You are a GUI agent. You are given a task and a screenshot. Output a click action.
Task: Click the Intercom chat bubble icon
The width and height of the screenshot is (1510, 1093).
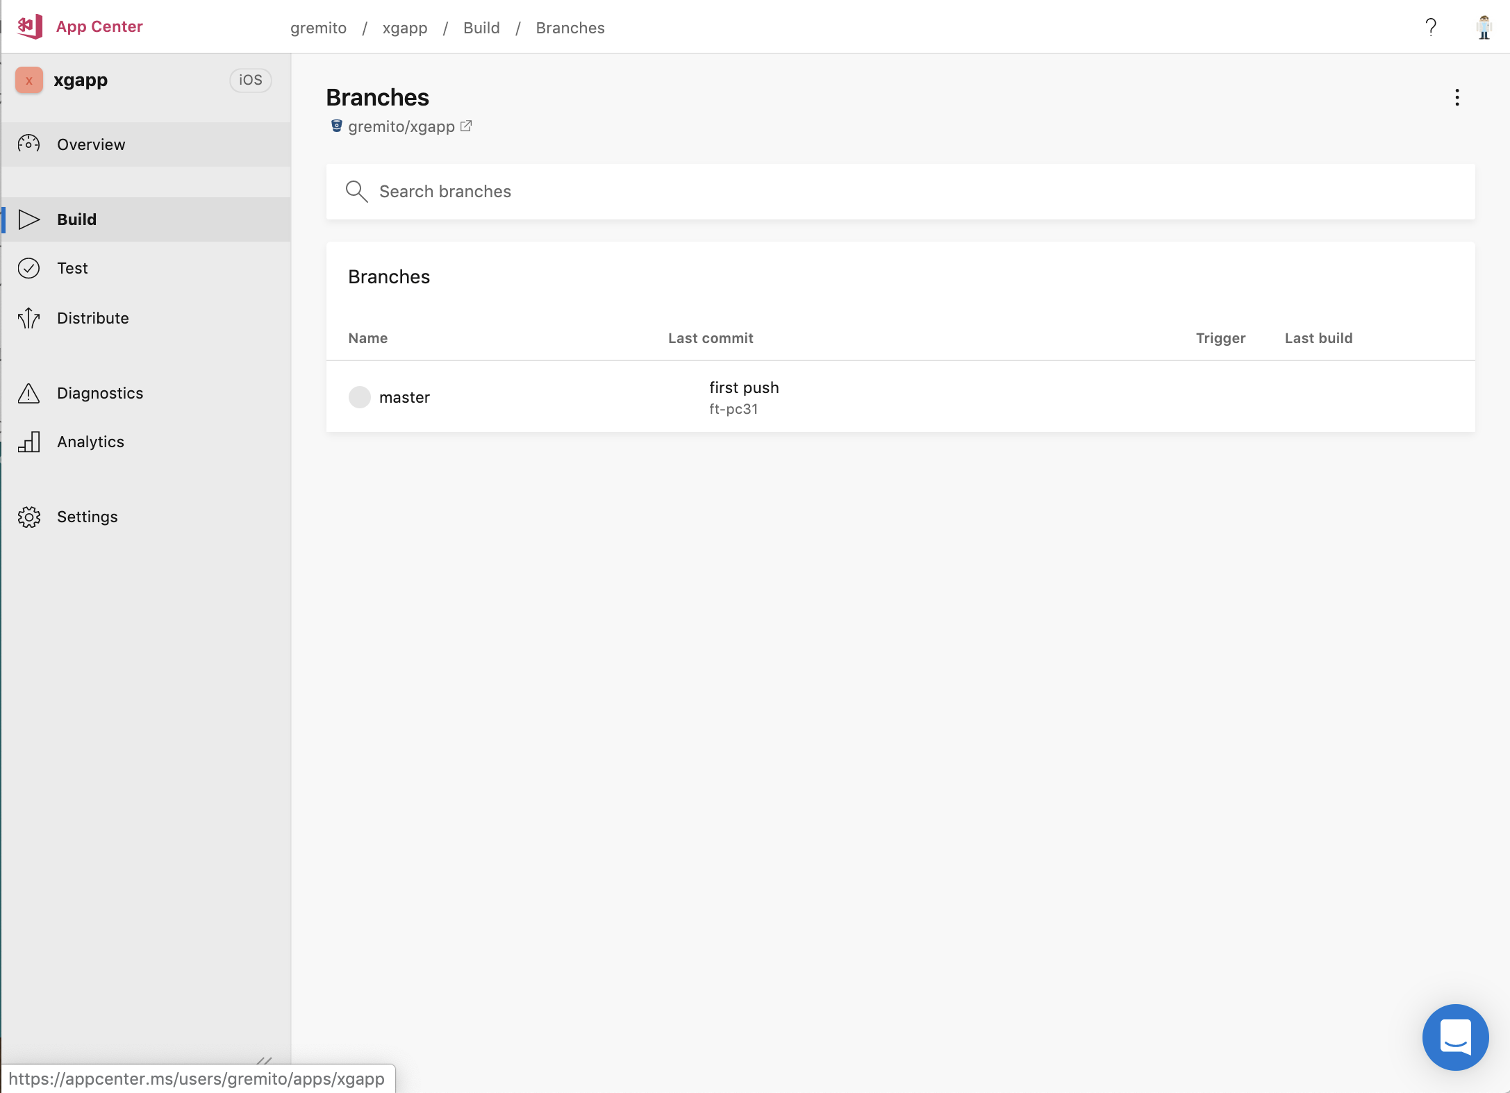click(x=1455, y=1037)
